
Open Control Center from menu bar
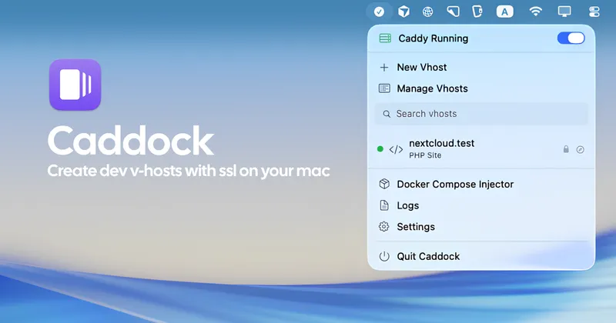[x=594, y=12]
